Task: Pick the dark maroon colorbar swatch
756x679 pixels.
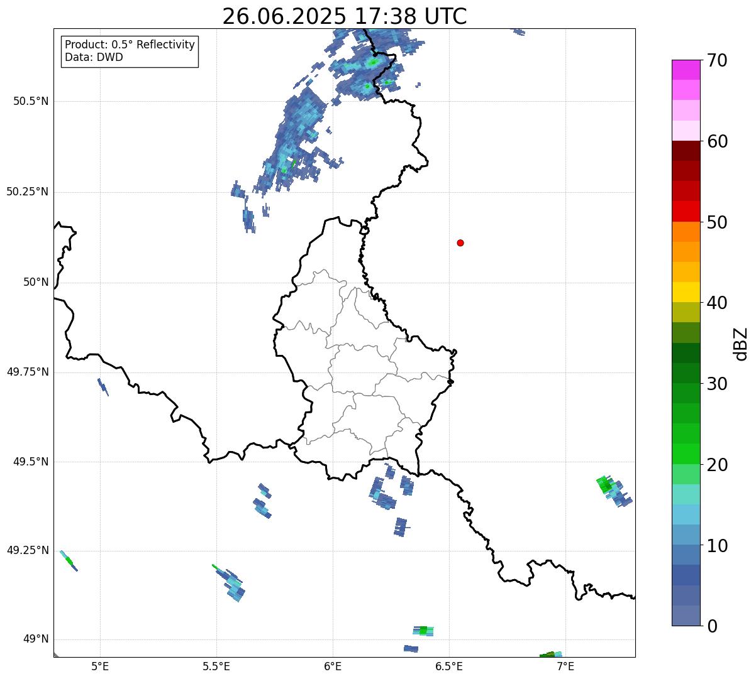Action: coord(686,151)
